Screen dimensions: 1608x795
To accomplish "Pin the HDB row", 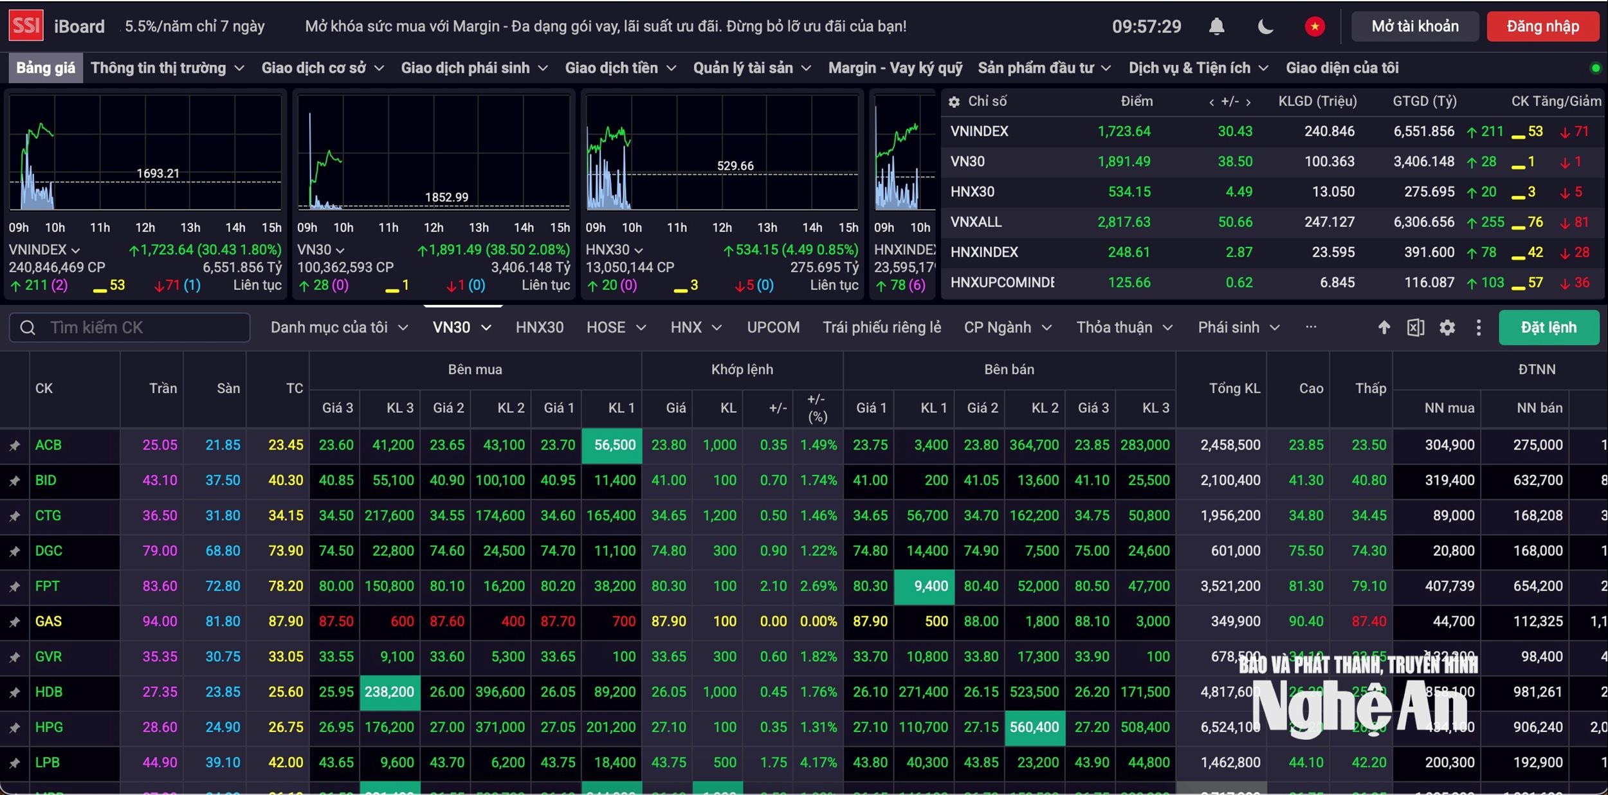I will (14, 692).
